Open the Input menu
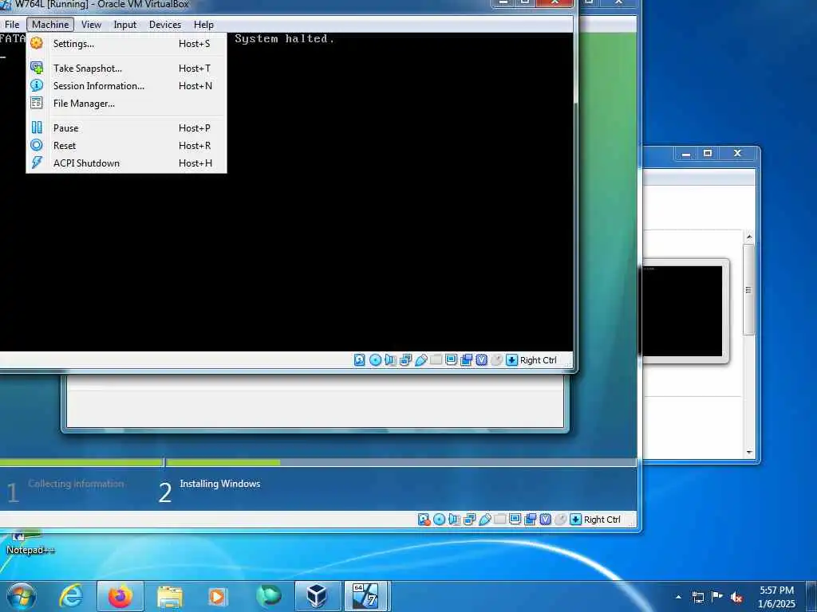Viewport: 817px width, 612px height. (x=125, y=25)
